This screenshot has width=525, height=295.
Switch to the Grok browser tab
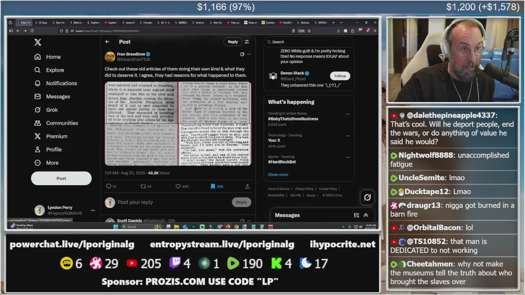tap(199, 23)
